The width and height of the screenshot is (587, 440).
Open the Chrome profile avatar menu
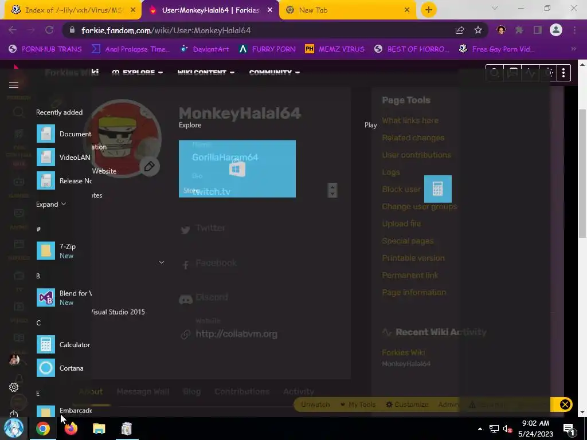(x=556, y=30)
